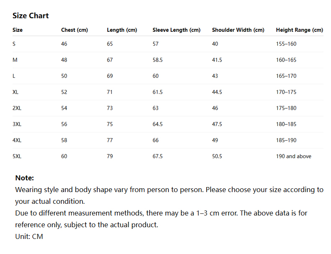Select the Height Range (cm) header

[300, 30]
